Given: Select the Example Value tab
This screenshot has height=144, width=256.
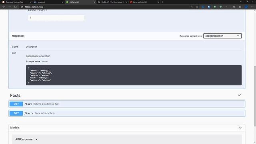Looking at the screenshot, I should click(x=33, y=62).
